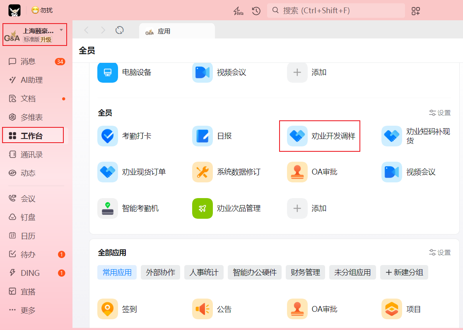Click the refresh icon beside navigation arrows
This screenshot has width=463, height=330.
pyautogui.click(x=120, y=30)
